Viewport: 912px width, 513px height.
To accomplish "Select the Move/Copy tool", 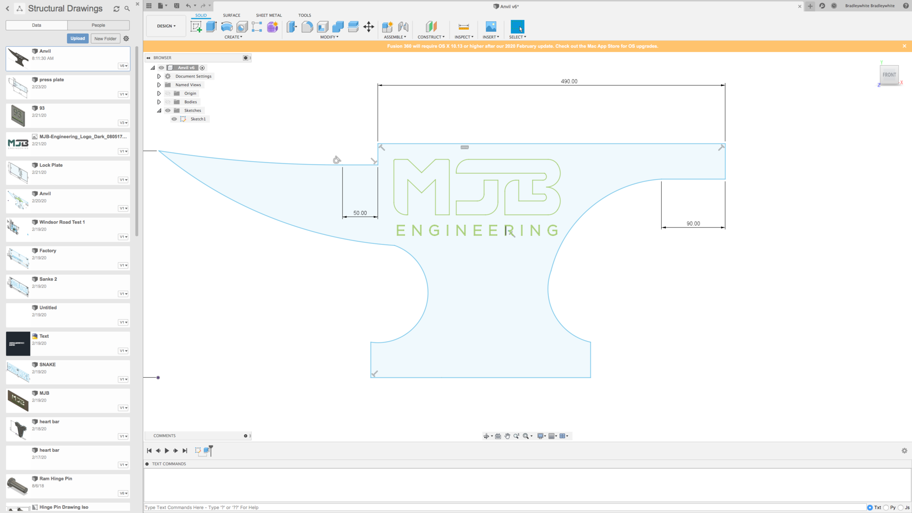I will pos(368,27).
